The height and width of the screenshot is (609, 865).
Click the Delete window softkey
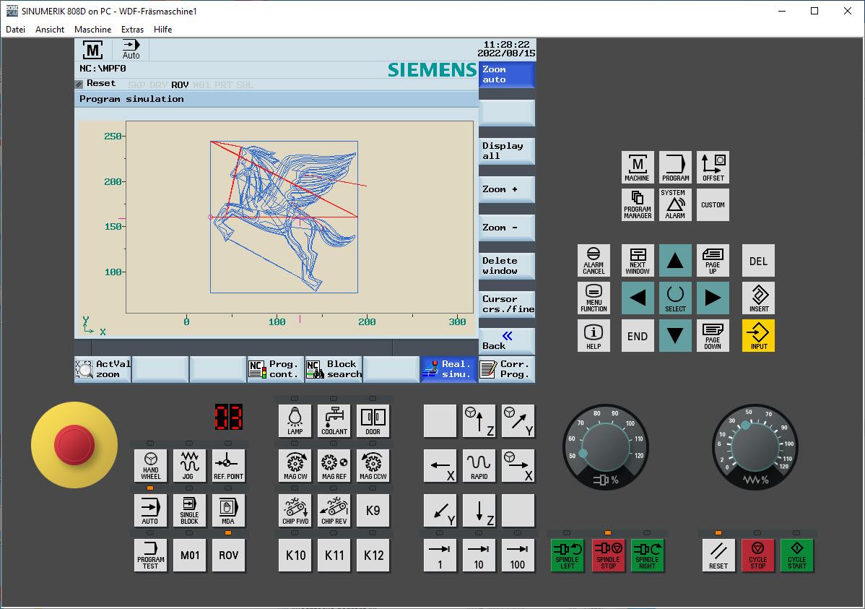pos(507,266)
